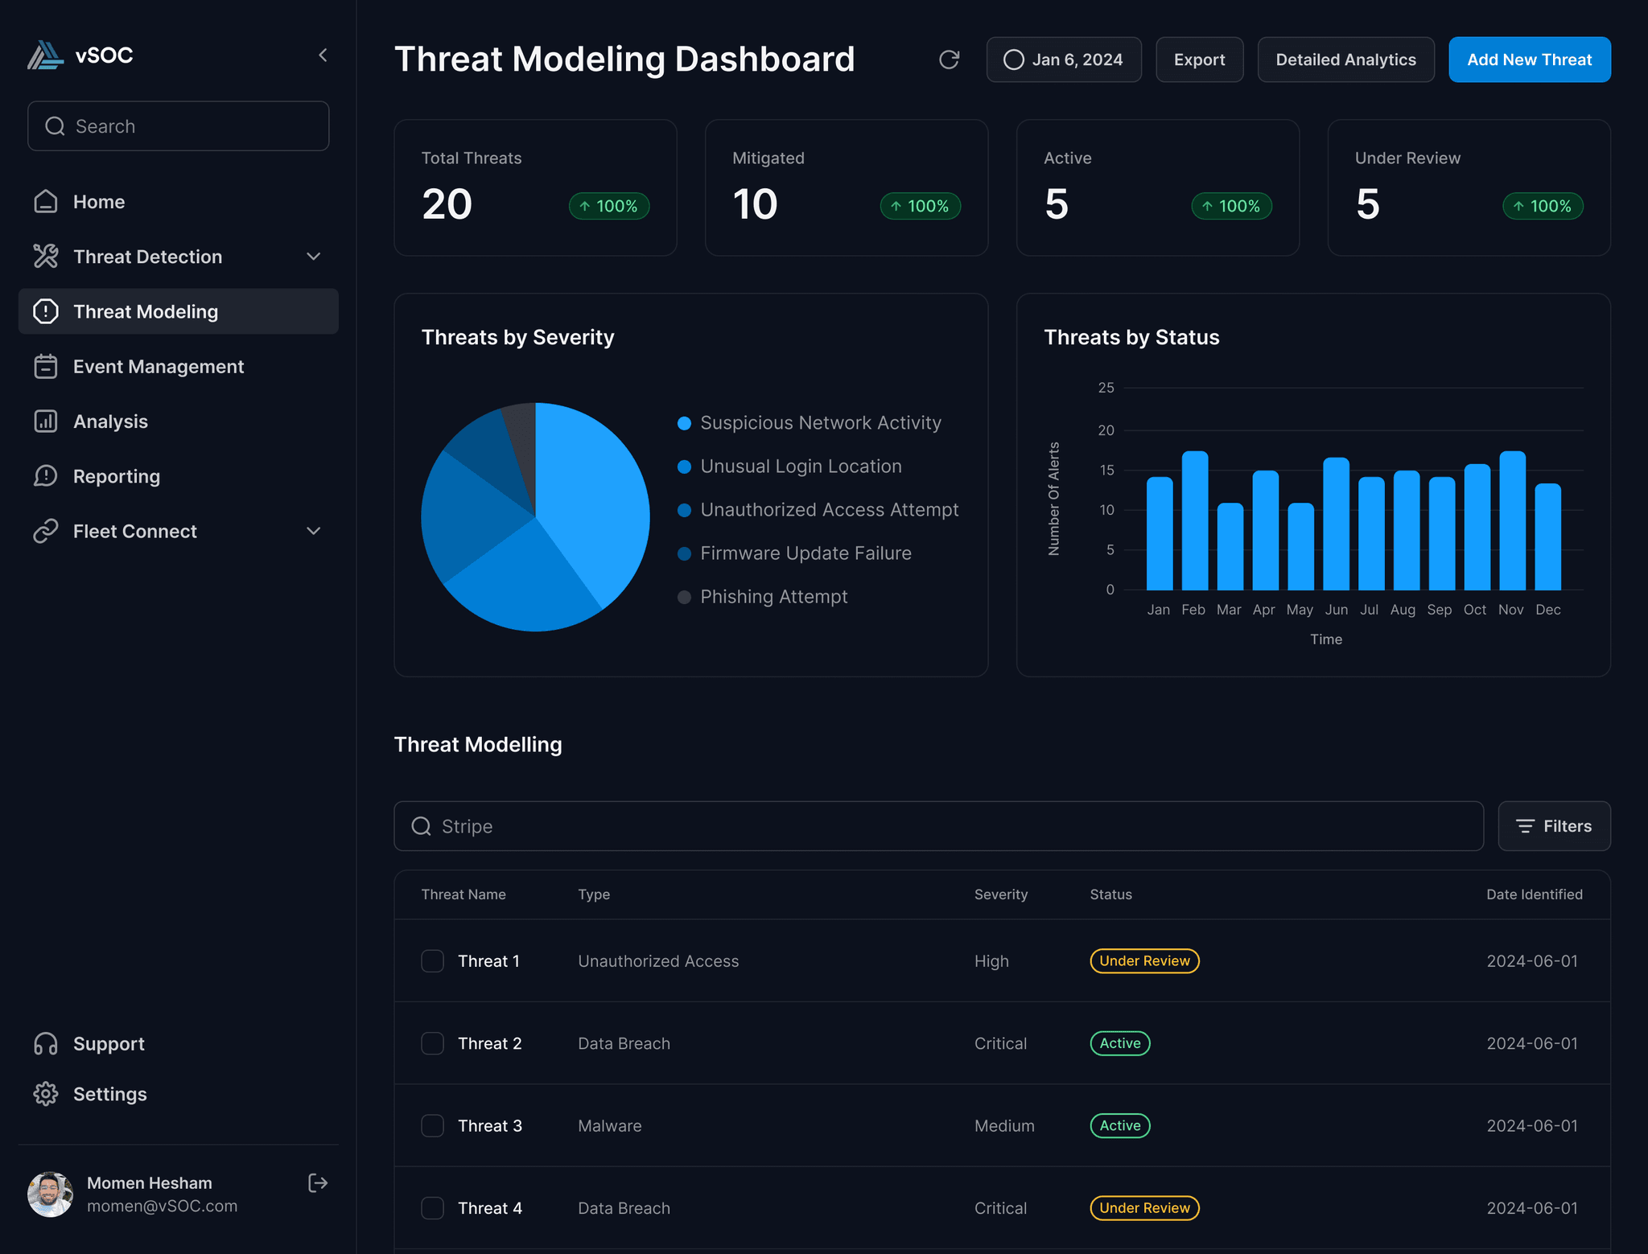Click the logout icon next to Momen Hesham

point(318,1182)
